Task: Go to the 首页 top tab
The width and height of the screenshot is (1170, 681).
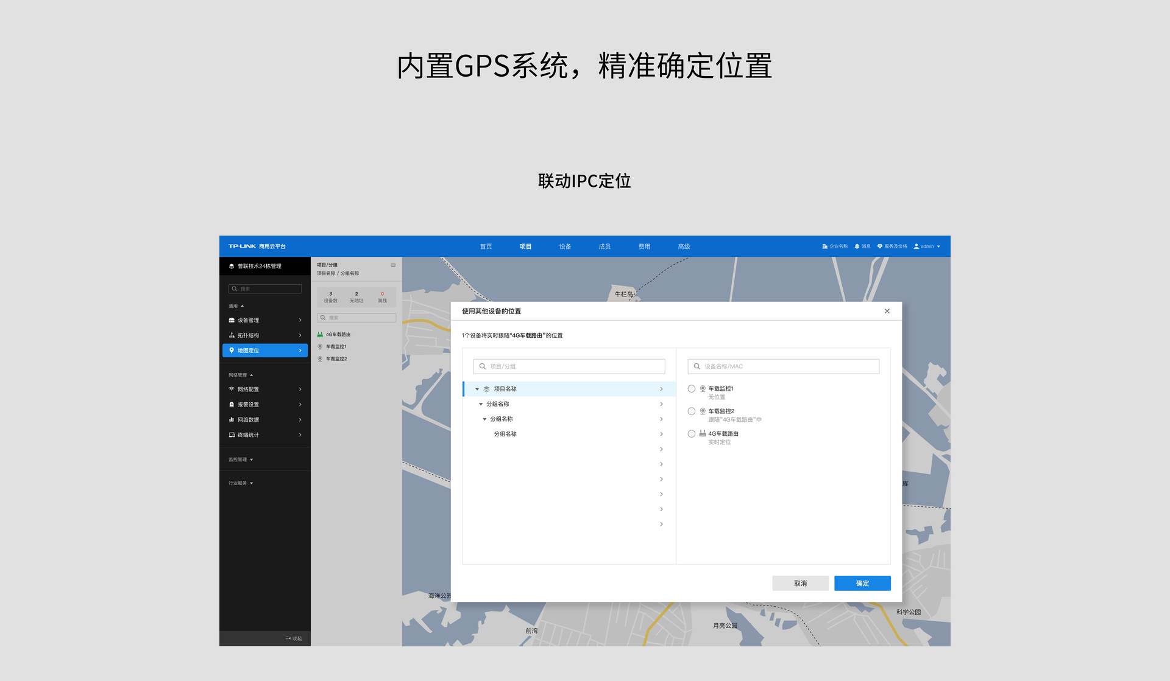Action: 486,246
